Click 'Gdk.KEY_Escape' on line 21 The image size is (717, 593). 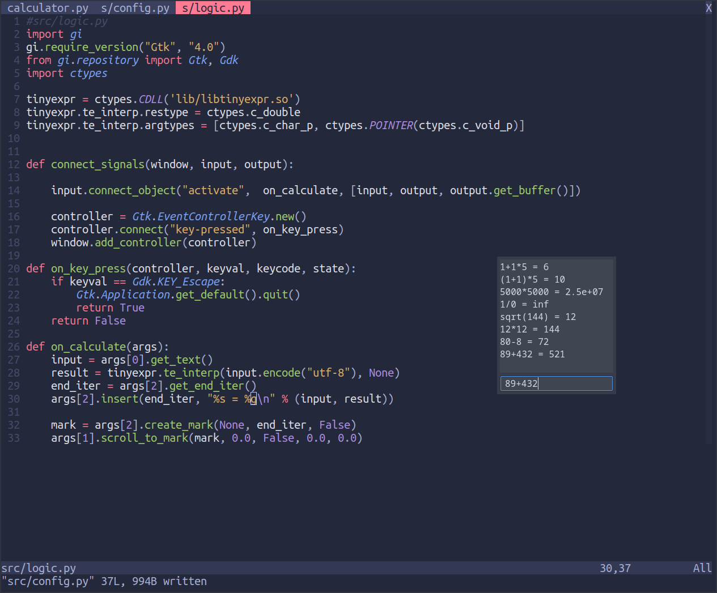point(176,281)
